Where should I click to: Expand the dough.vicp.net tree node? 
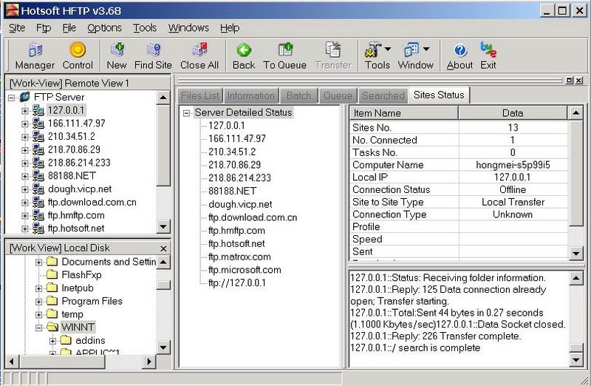click(25, 189)
